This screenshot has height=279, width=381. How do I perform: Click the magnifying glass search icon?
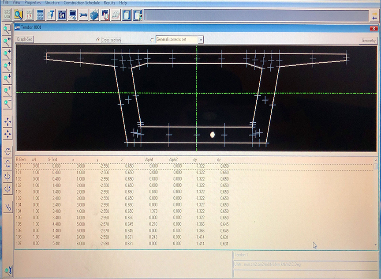coord(18,15)
